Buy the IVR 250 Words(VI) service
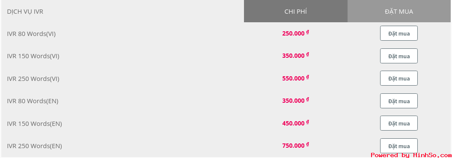Viewport: 452px width, 158px height. 398,78
